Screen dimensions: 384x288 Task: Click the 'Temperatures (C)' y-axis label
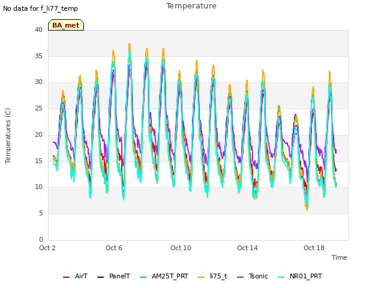pyautogui.click(x=8, y=136)
